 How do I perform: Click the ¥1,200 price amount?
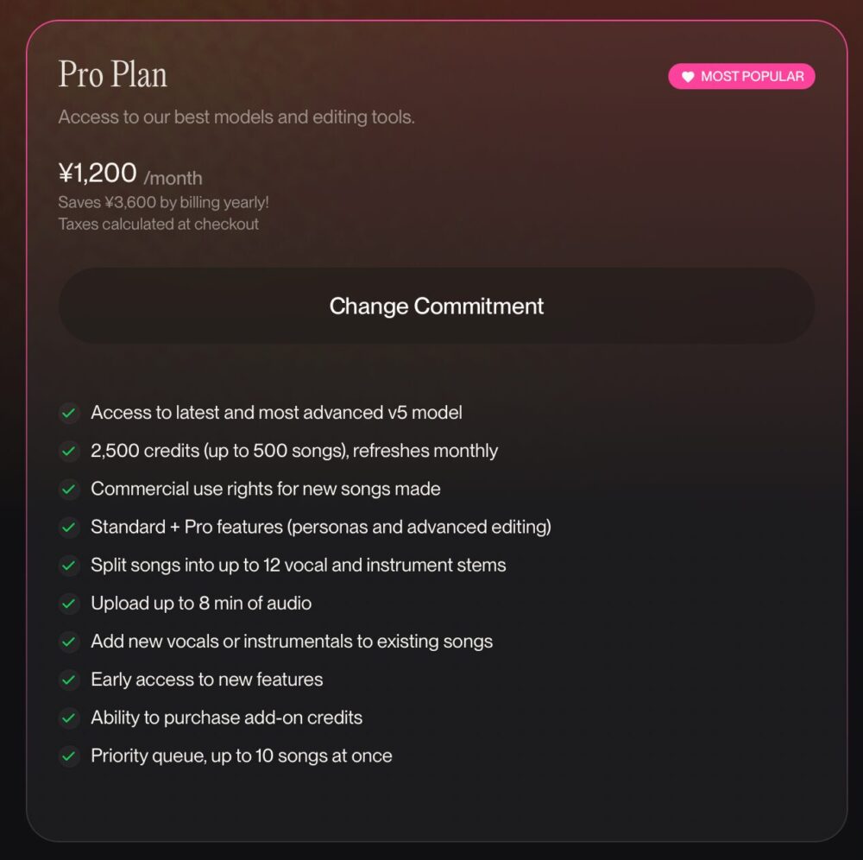pyautogui.click(x=98, y=174)
